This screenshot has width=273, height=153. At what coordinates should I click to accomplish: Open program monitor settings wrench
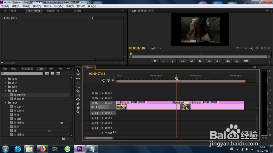point(251,48)
